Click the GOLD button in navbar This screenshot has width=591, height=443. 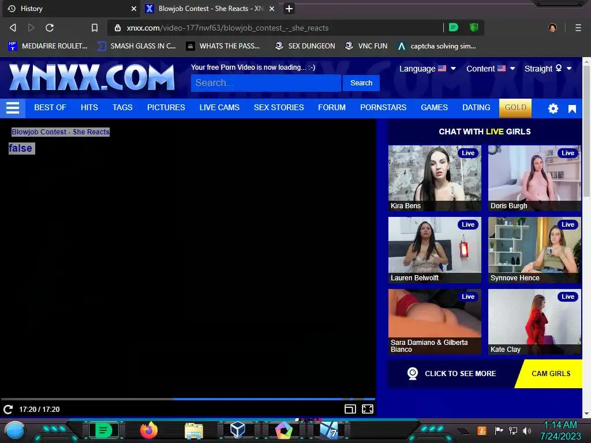click(x=515, y=108)
